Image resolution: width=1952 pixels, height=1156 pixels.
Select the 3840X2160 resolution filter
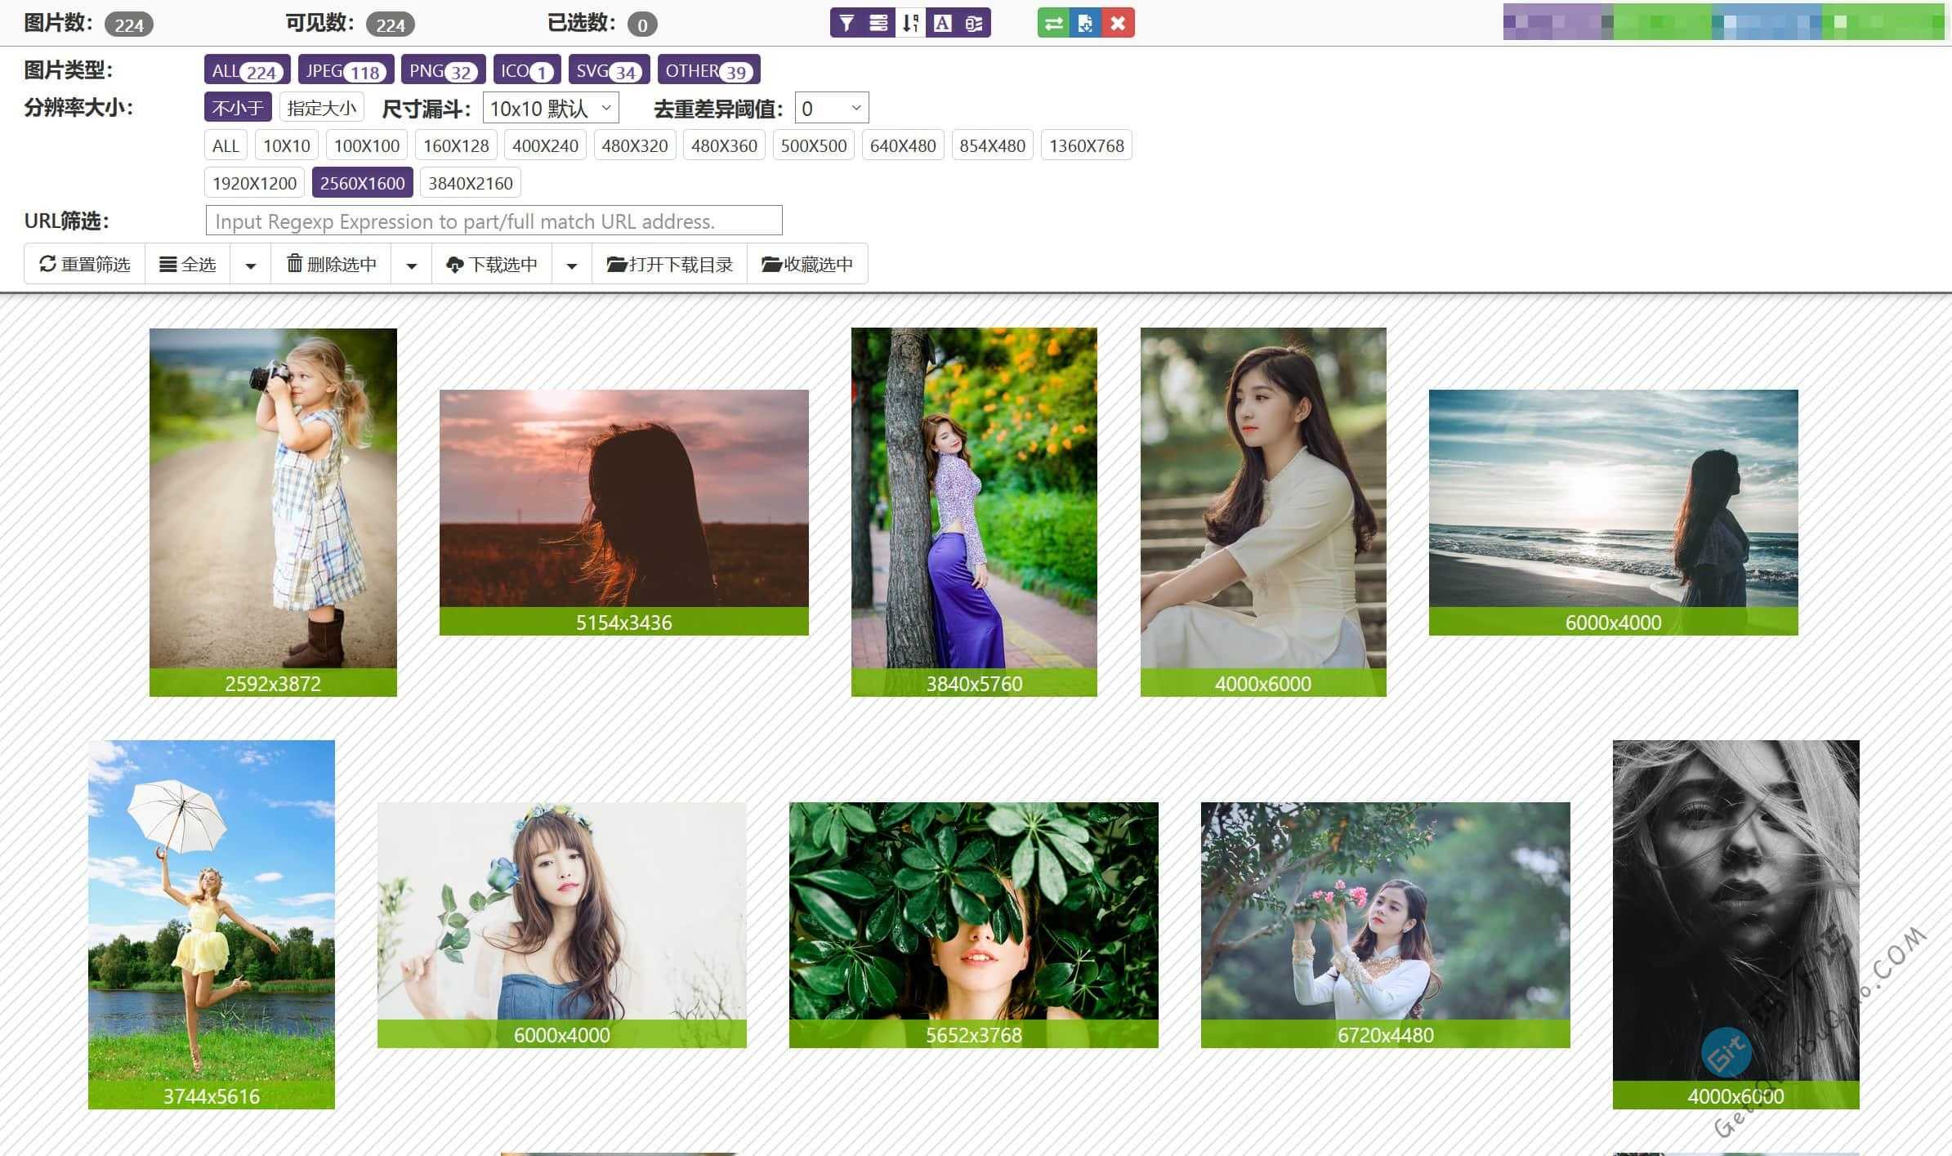(470, 183)
